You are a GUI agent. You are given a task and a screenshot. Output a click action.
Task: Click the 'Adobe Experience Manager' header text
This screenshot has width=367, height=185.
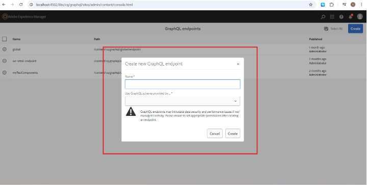coord(27,17)
